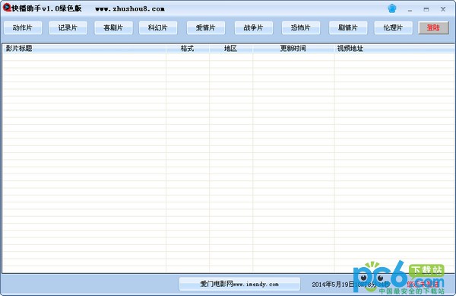The width and height of the screenshot is (456, 296).
Task: Click the 视频地址 column header
Action: (x=394, y=48)
